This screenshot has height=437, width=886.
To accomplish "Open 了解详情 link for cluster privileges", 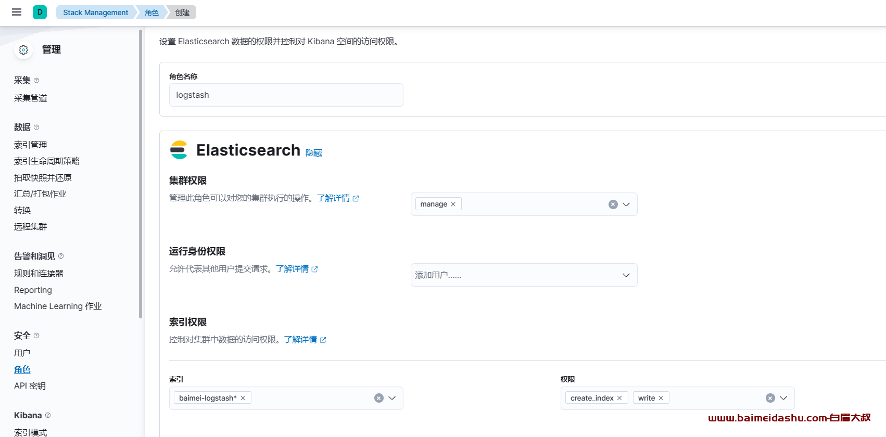I will click(x=338, y=198).
